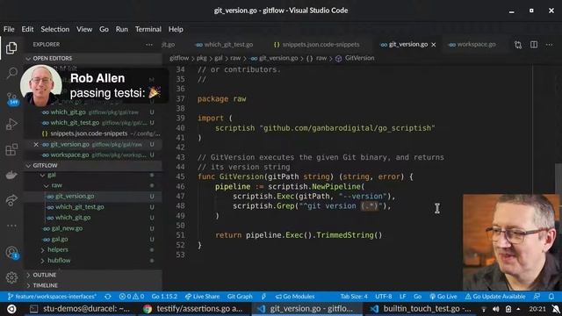Open Source Control view with badge
The image size is (562, 316).
11,98
